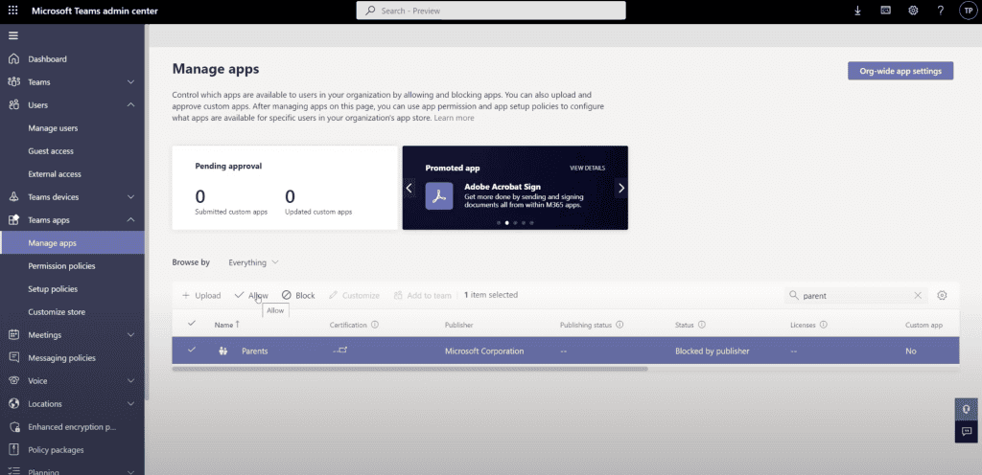Screen dimensions: 982x475
Task: Click the Org-wide app settings button
Action: click(x=900, y=71)
